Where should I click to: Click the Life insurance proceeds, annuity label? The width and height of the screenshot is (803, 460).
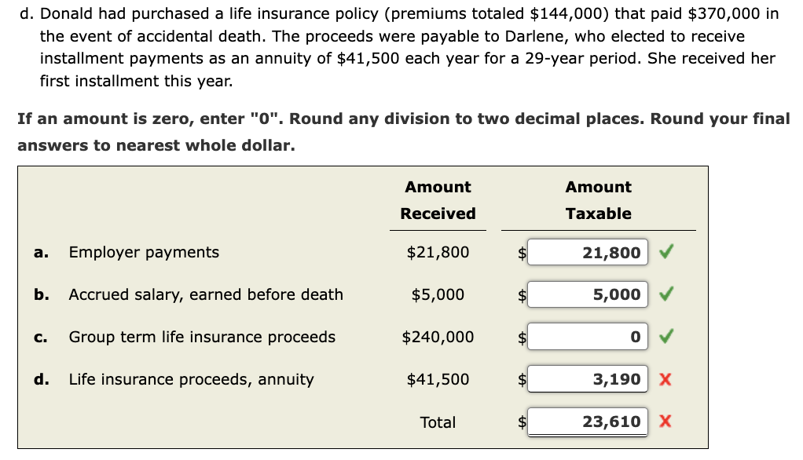[167, 379]
